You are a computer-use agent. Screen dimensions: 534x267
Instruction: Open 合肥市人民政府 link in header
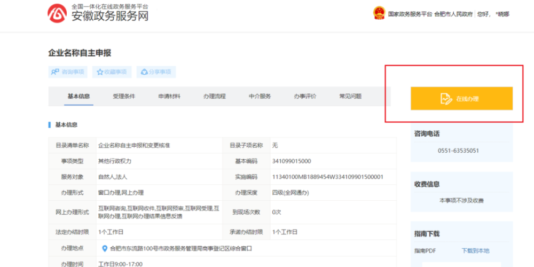pos(453,14)
